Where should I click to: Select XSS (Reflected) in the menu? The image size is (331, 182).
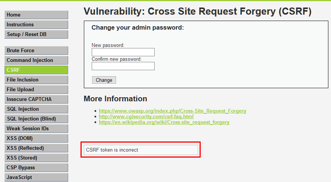(x=36, y=148)
